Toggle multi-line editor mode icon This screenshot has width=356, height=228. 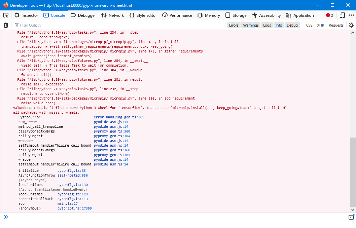click(x=351, y=217)
